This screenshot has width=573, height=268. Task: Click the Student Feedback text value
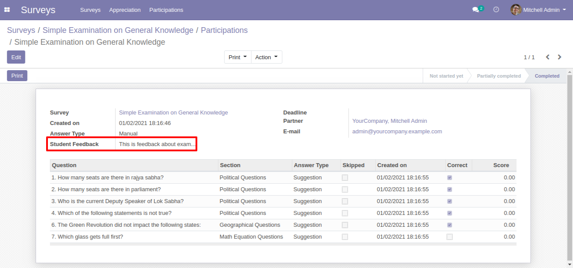pos(157,144)
